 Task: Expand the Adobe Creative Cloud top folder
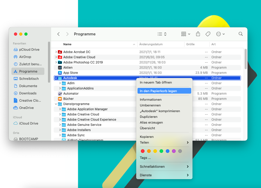point(56,57)
